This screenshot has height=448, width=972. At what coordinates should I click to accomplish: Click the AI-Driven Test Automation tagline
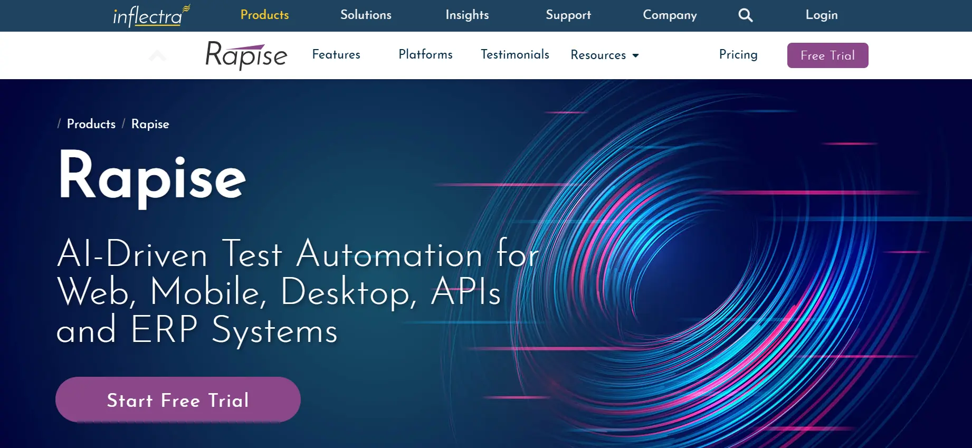pos(298,292)
